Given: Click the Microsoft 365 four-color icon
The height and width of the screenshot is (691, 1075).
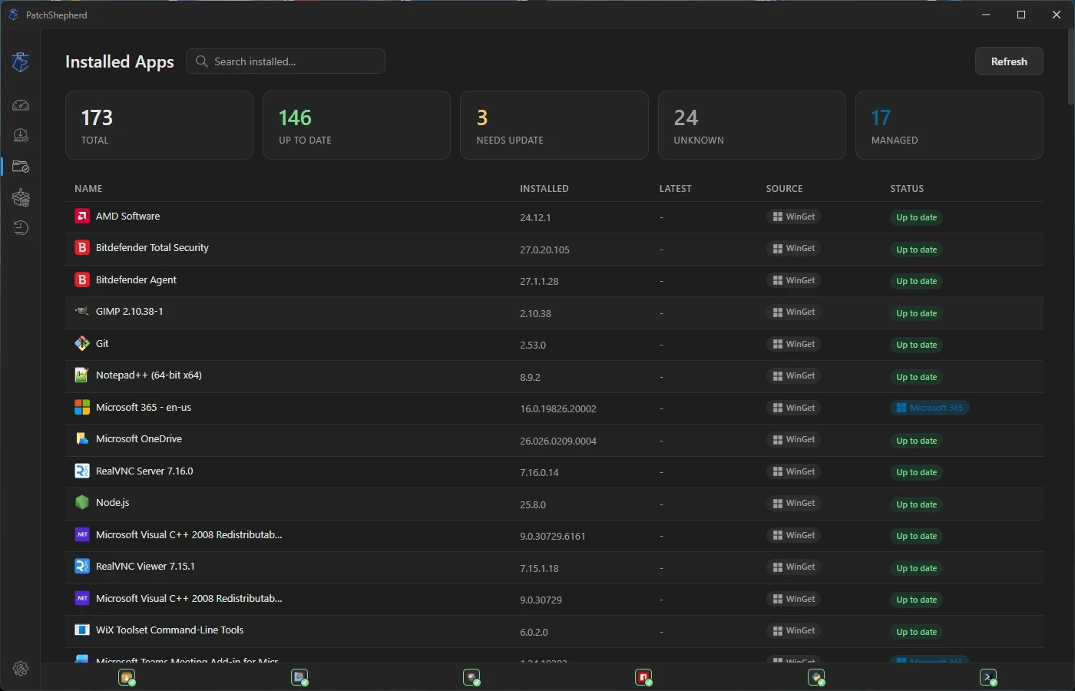Looking at the screenshot, I should [82, 408].
